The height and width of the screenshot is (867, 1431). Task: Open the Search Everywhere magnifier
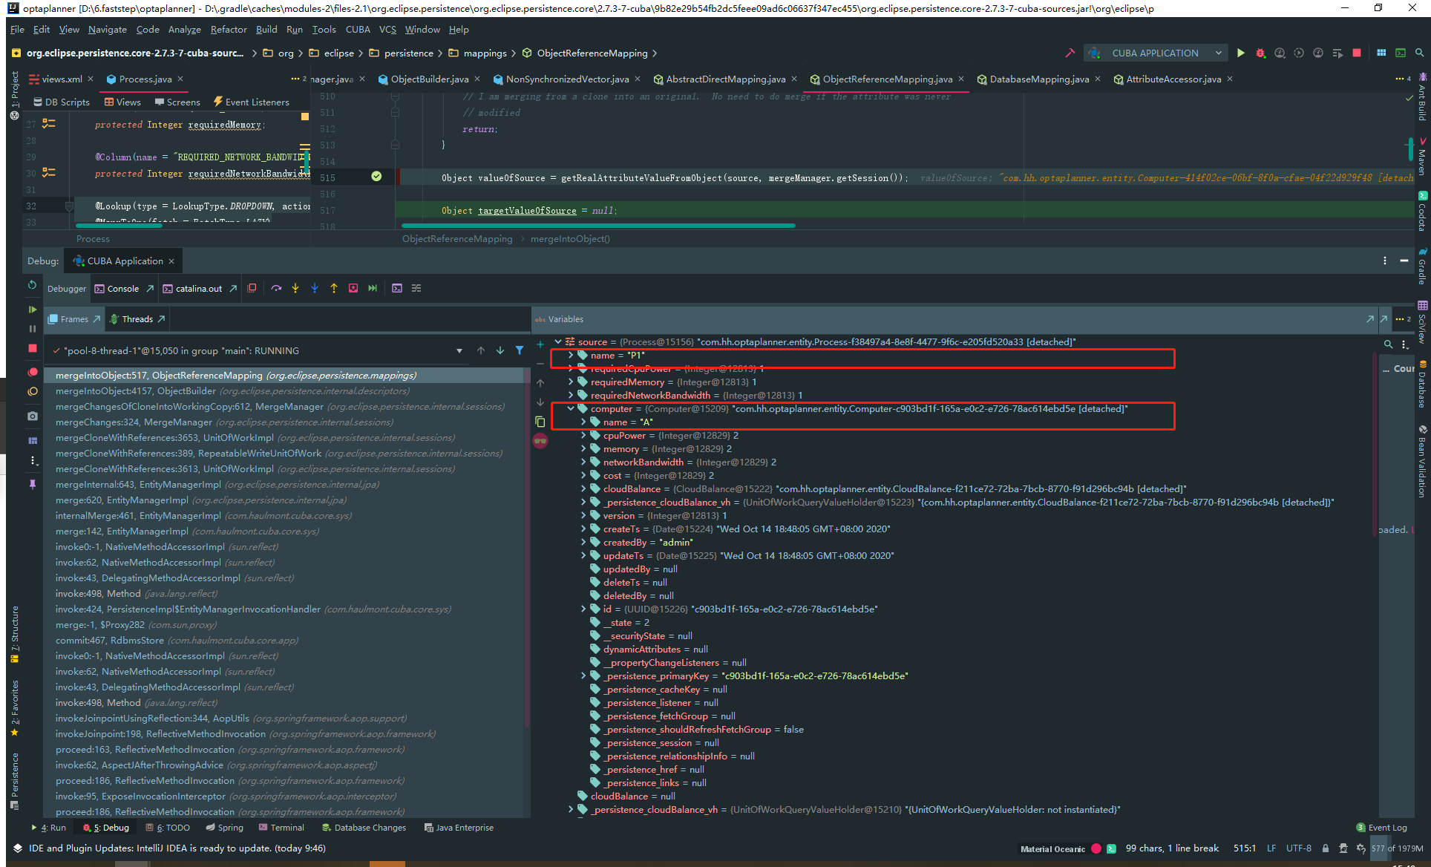(x=1419, y=53)
